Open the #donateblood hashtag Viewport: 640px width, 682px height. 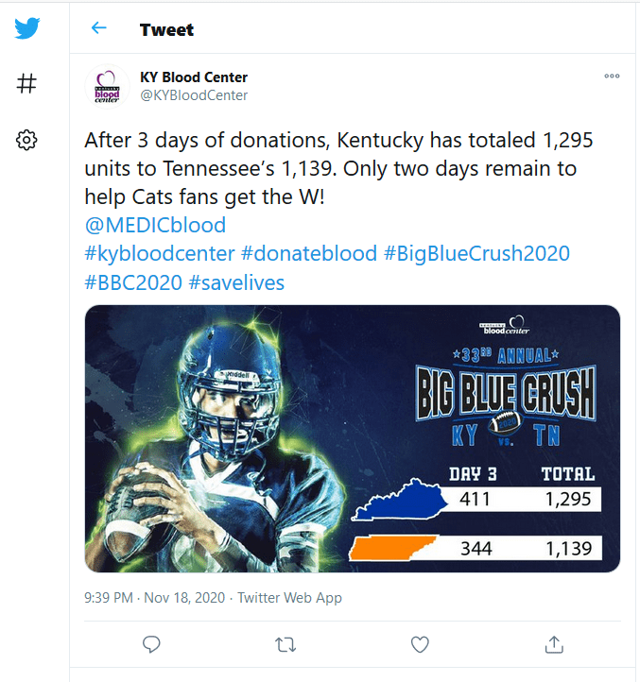pos(309,253)
